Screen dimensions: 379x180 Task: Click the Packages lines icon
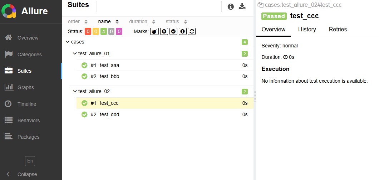[9, 137]
